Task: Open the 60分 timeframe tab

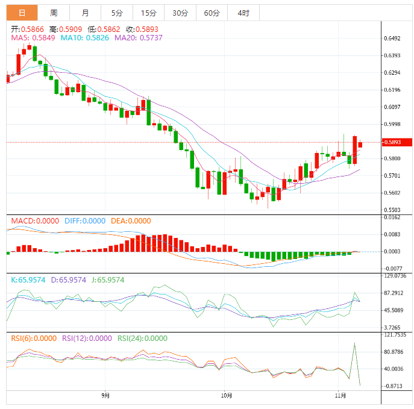Action: tap(212, 13)
